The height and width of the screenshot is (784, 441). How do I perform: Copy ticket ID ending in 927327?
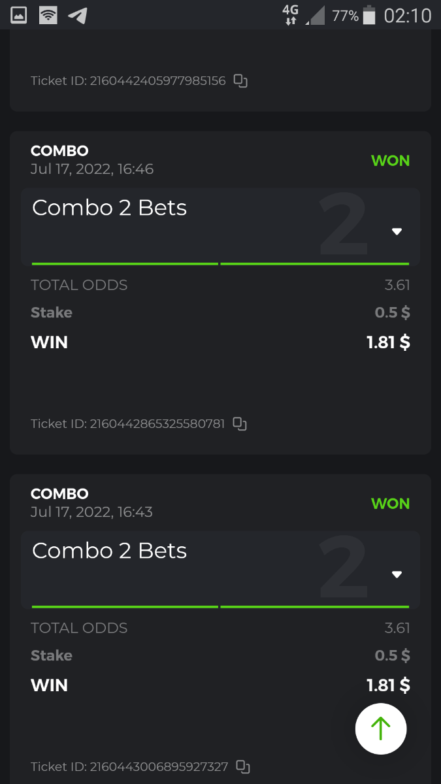[x=242, y=766]
